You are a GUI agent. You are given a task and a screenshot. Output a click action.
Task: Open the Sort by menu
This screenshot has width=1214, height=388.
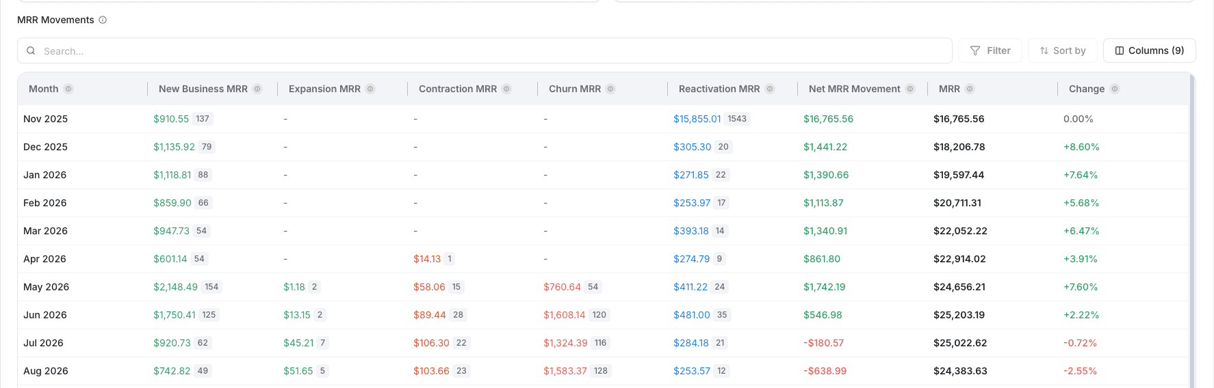1063,51
